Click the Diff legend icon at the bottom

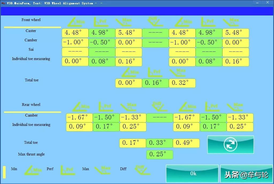142,170
